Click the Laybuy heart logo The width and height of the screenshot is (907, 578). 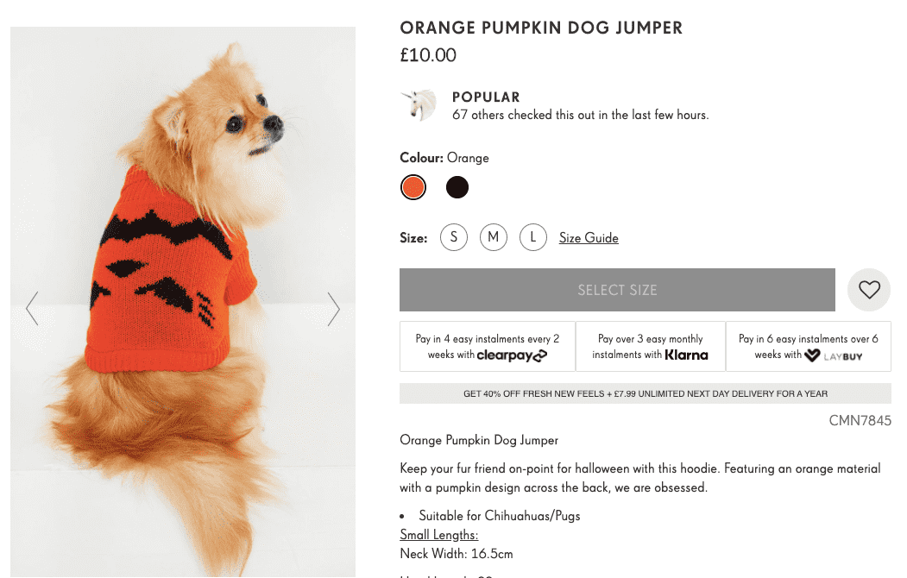point(812,355)
